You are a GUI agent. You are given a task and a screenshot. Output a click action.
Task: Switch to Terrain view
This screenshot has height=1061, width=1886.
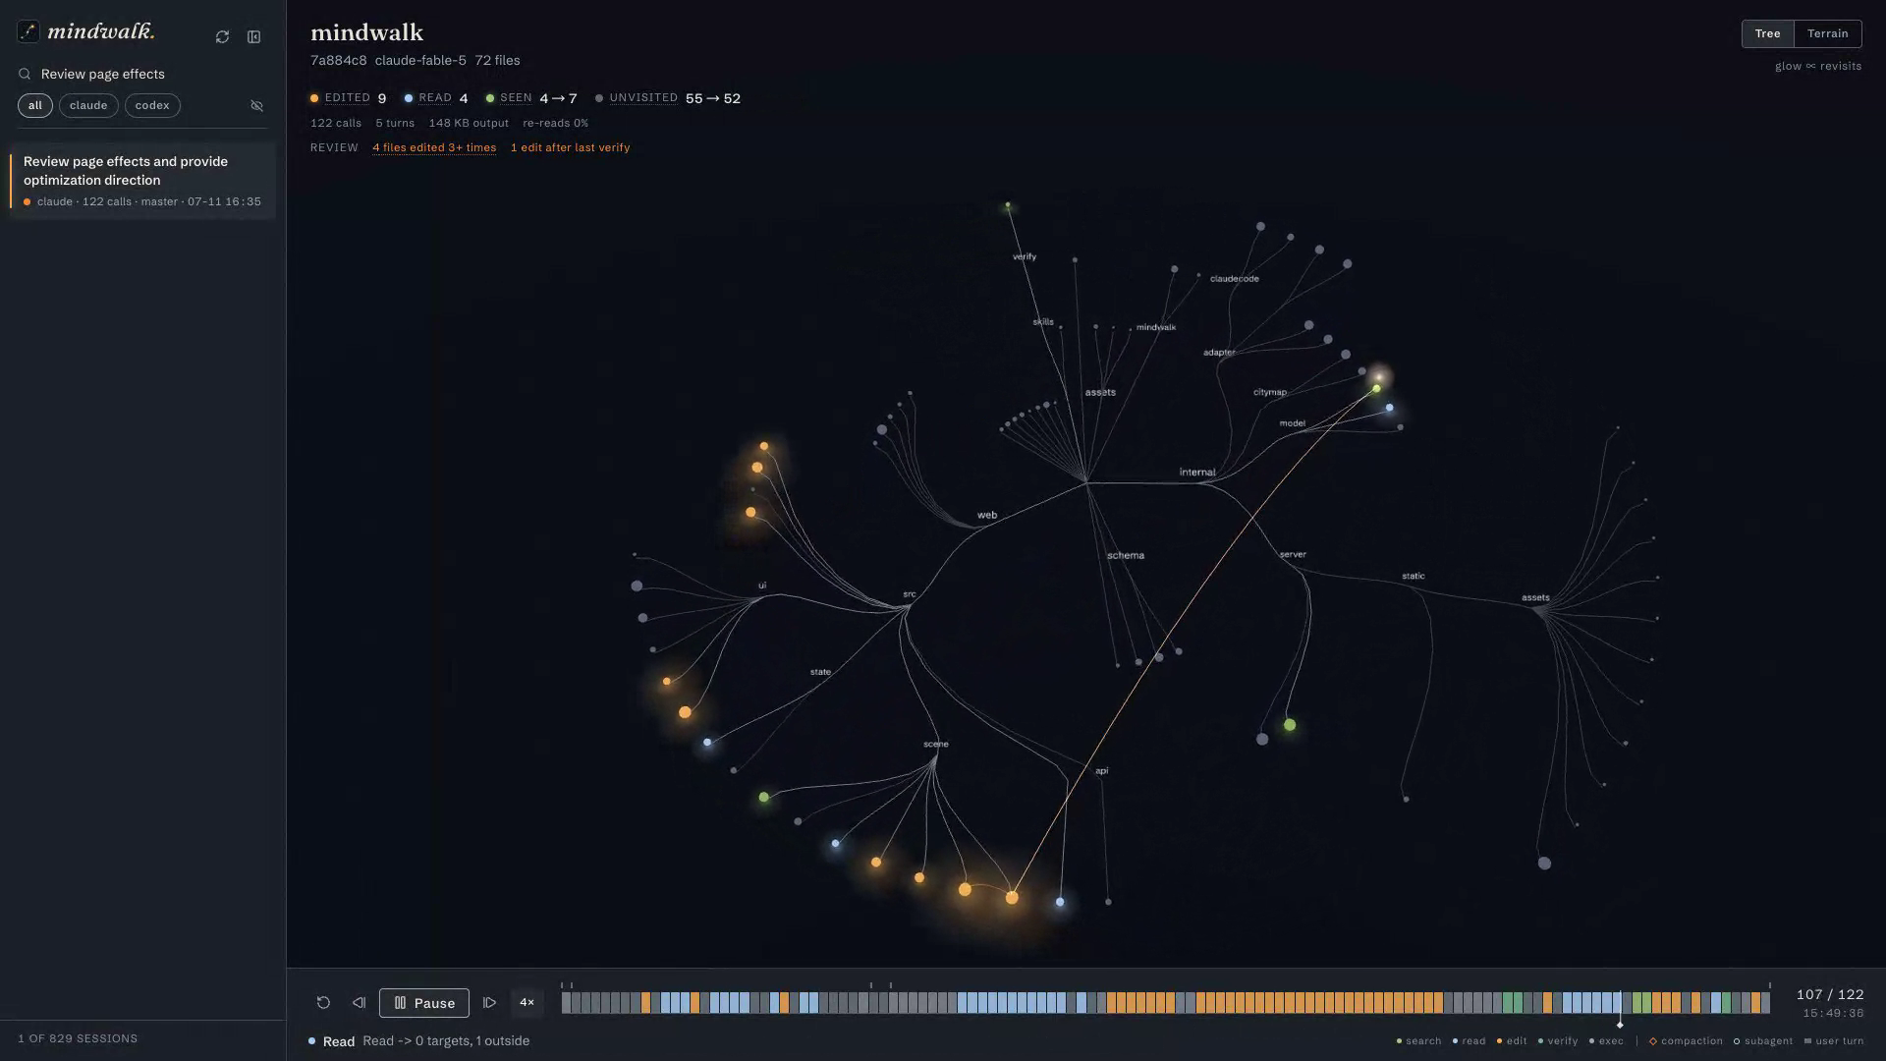point(1827,33)
